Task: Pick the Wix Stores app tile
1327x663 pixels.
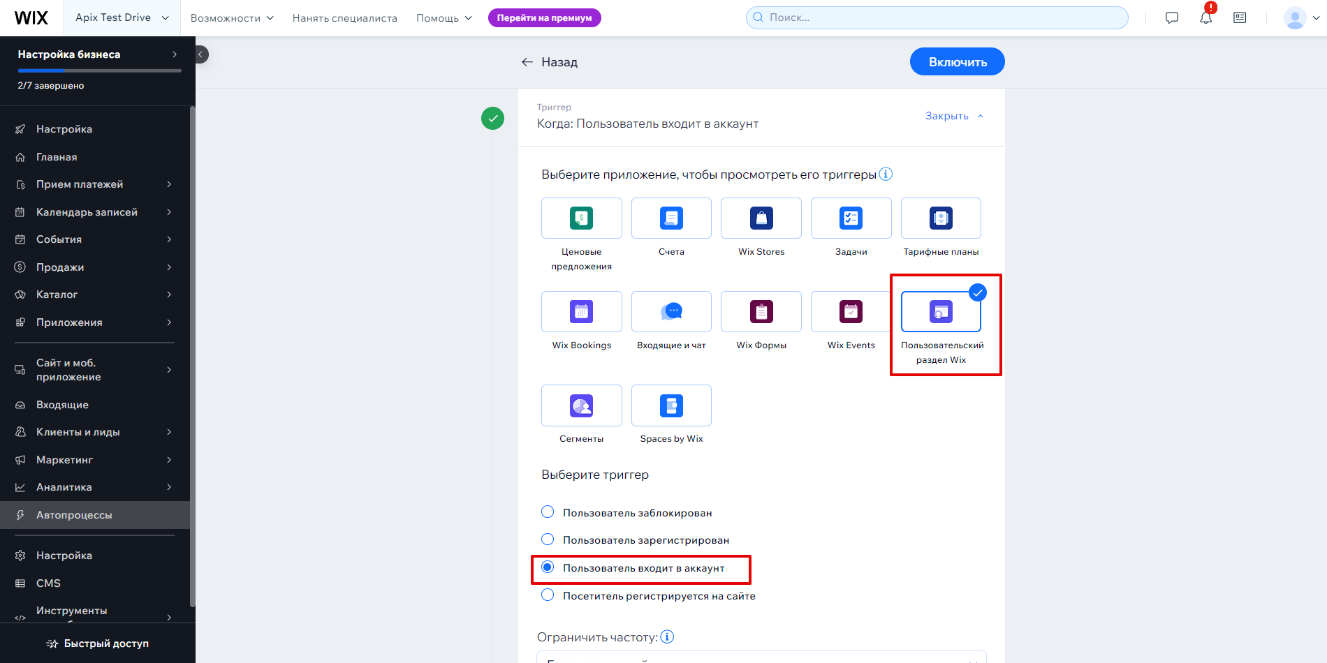Action: click(x=761, y=218)
